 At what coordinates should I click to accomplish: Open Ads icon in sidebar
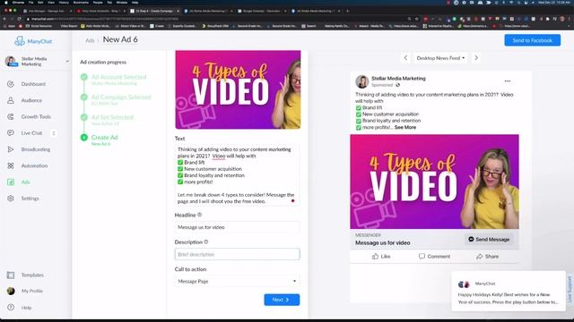(x=11, y=182)
